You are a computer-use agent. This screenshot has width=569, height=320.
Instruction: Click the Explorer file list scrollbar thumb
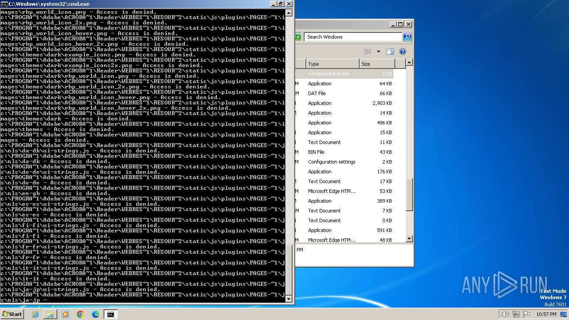click(409, 195)
